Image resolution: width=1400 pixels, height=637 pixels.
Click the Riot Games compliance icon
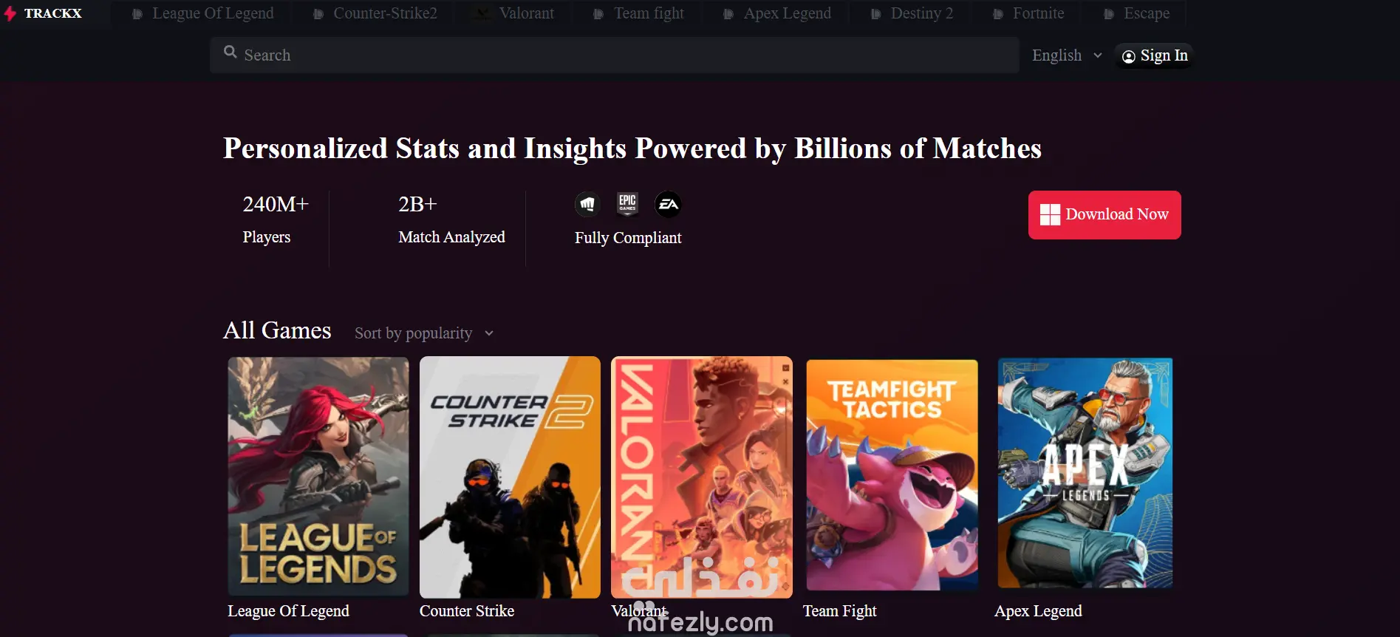pos(587,204)
